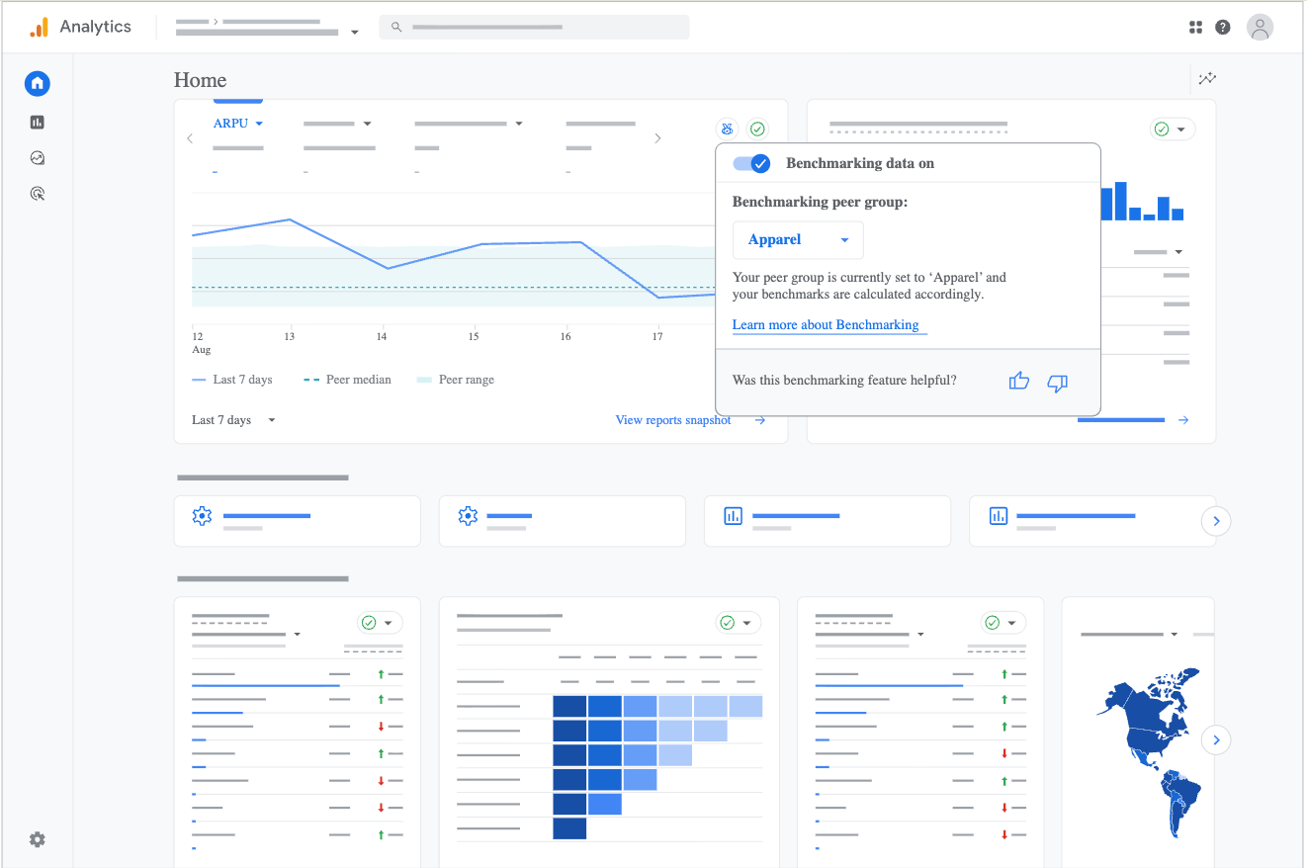Expand the Apparel peer group dropdown
The image size is (1307, 868).
(x=798, y=240)
